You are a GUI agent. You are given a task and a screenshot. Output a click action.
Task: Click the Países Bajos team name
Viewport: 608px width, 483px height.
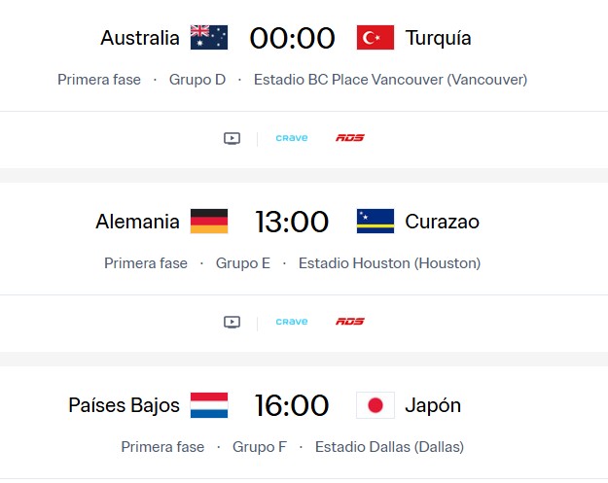(x=124, y=405)
